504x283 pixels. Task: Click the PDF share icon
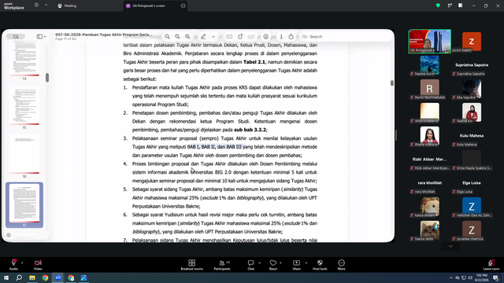coord(291,37)
